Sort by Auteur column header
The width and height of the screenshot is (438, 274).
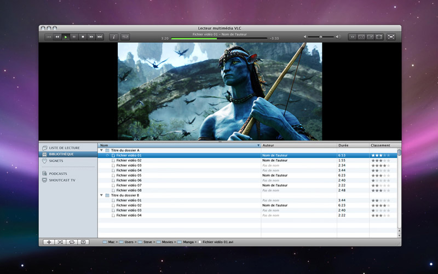(299, 145)
